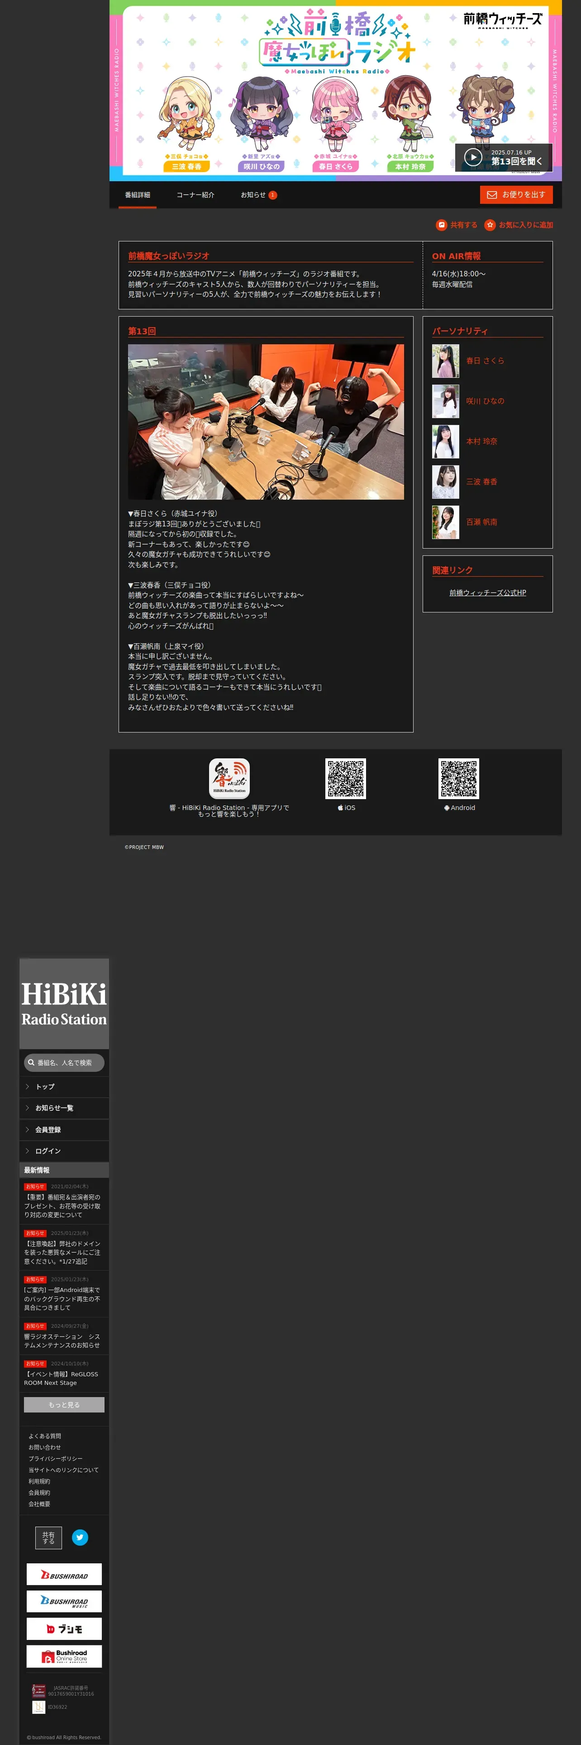This screenshot has width=581, height=1745.
Task: Click the Twitter bird icon
Action: pos(80,1538)
